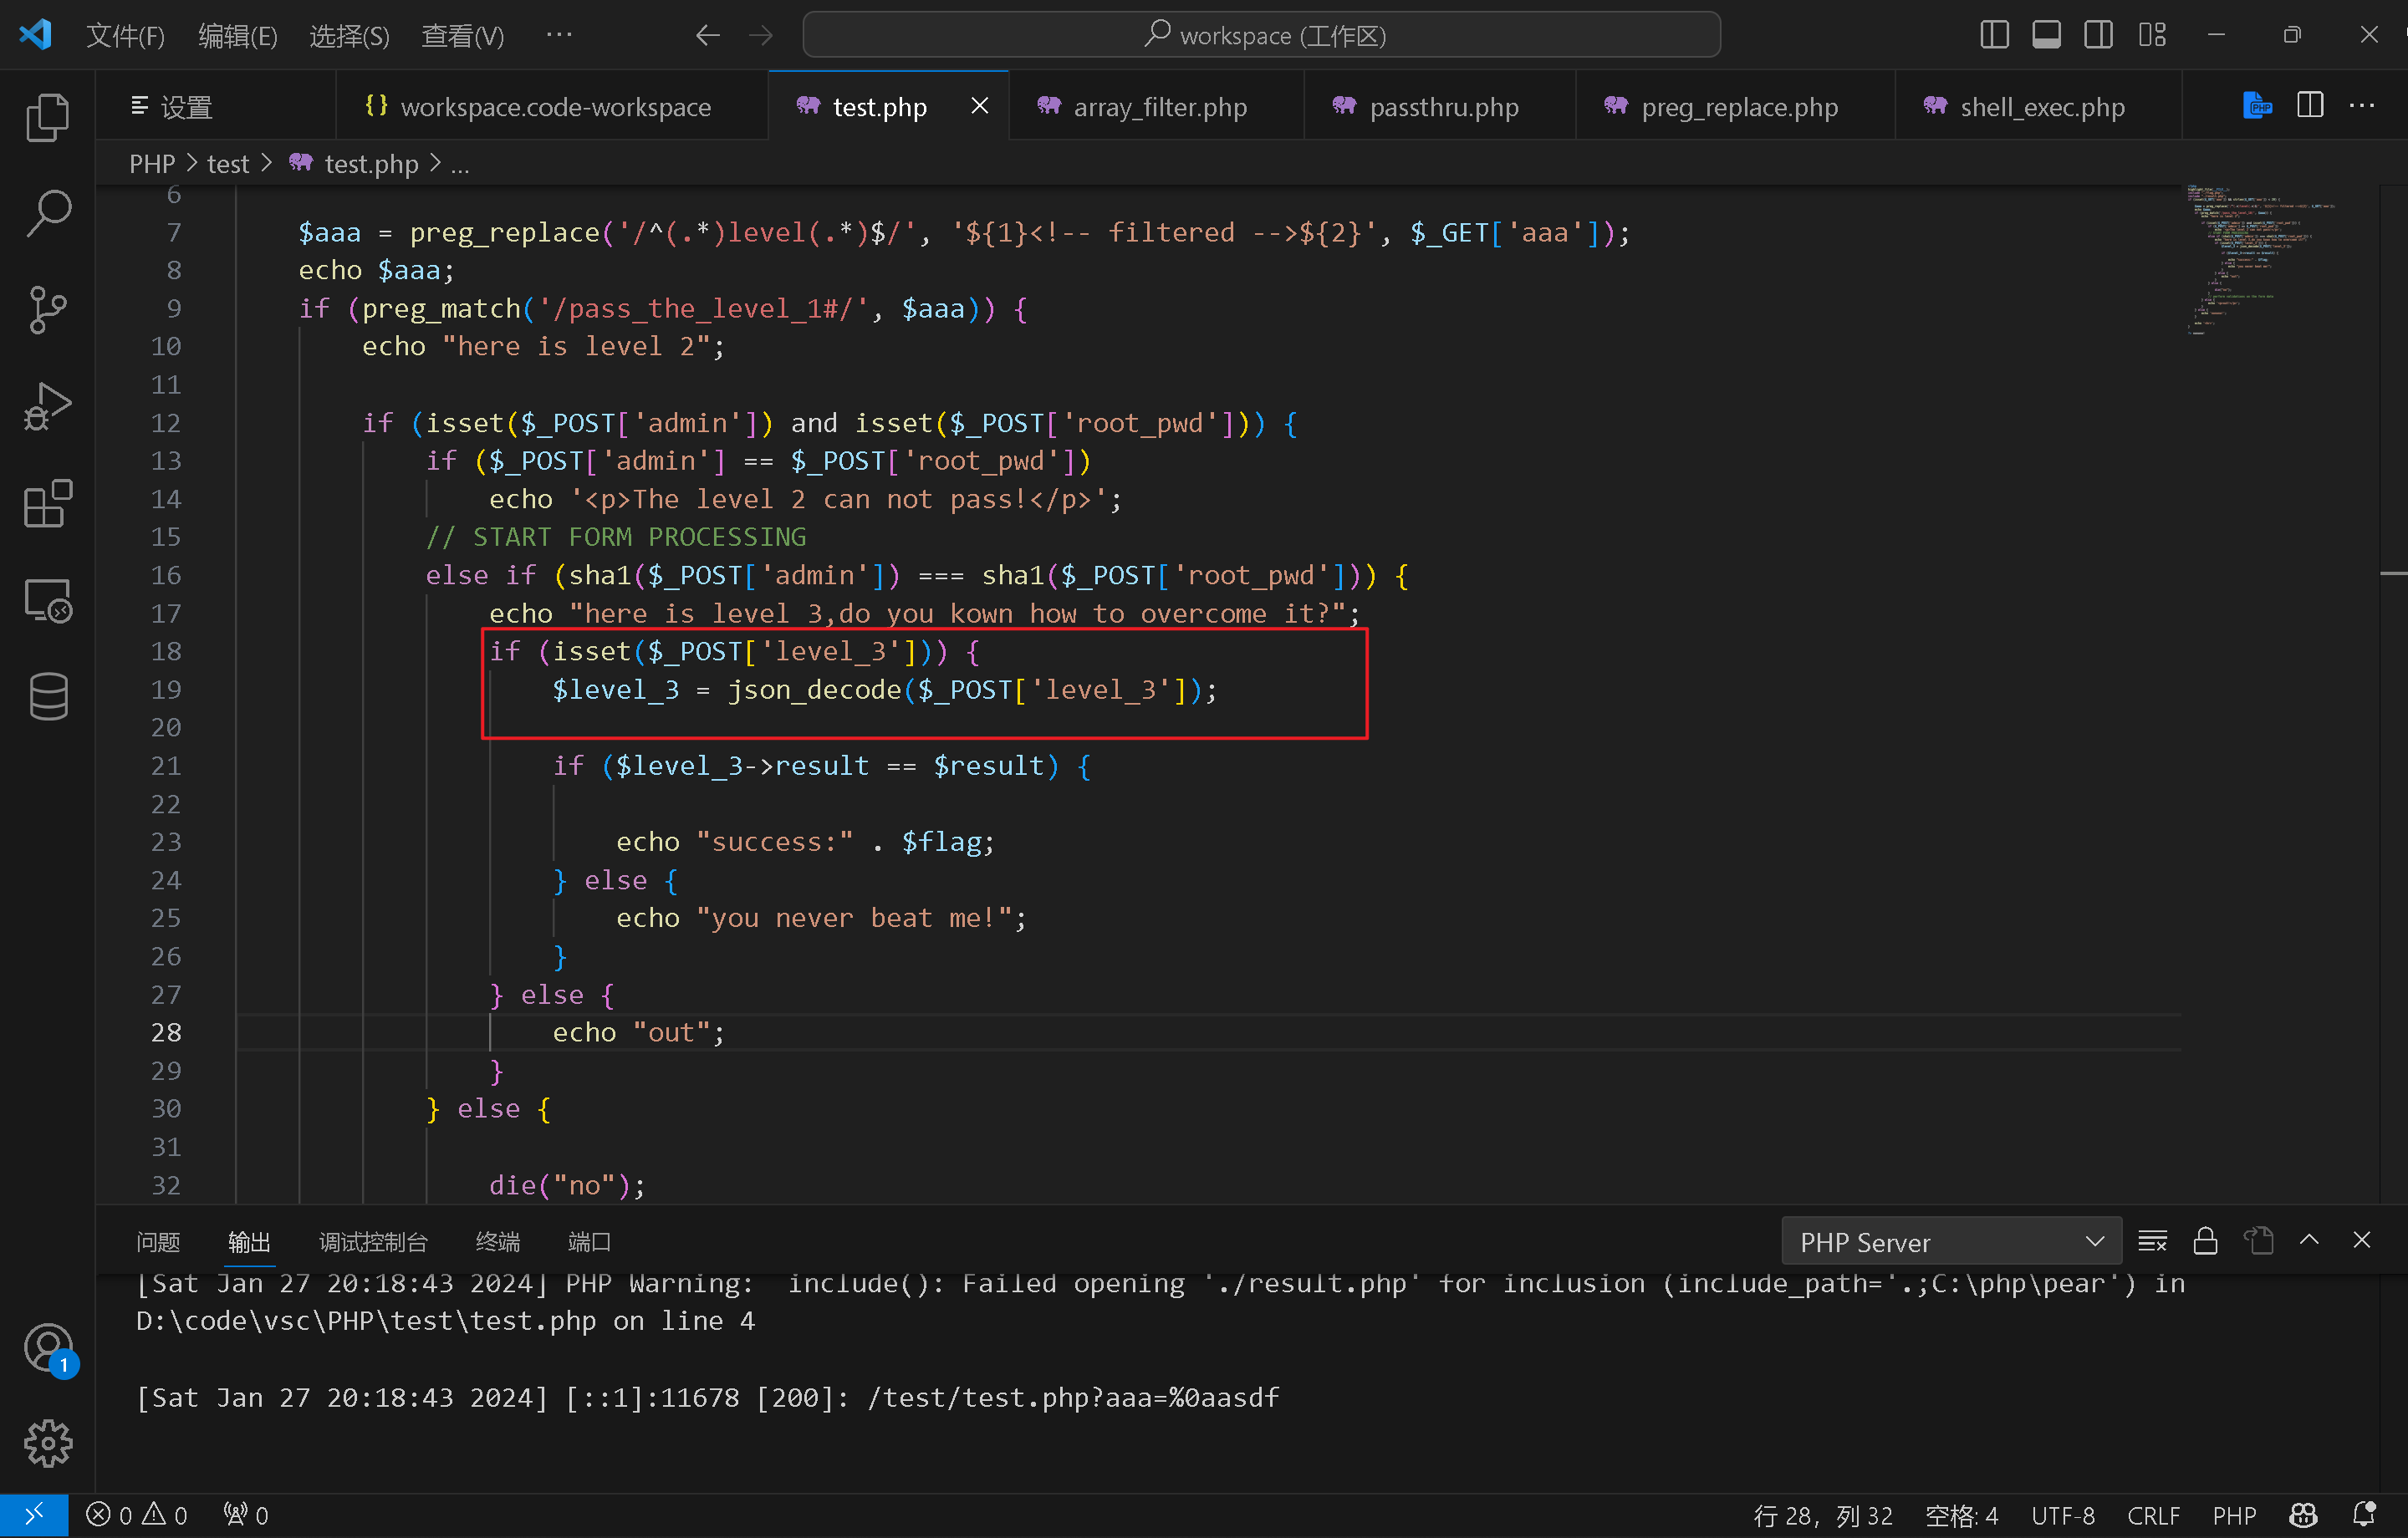The width and height of the screenshot is (2408, 1538).
Task: Click the UTF-8 encoding status button
Action: point(2062,1515)
